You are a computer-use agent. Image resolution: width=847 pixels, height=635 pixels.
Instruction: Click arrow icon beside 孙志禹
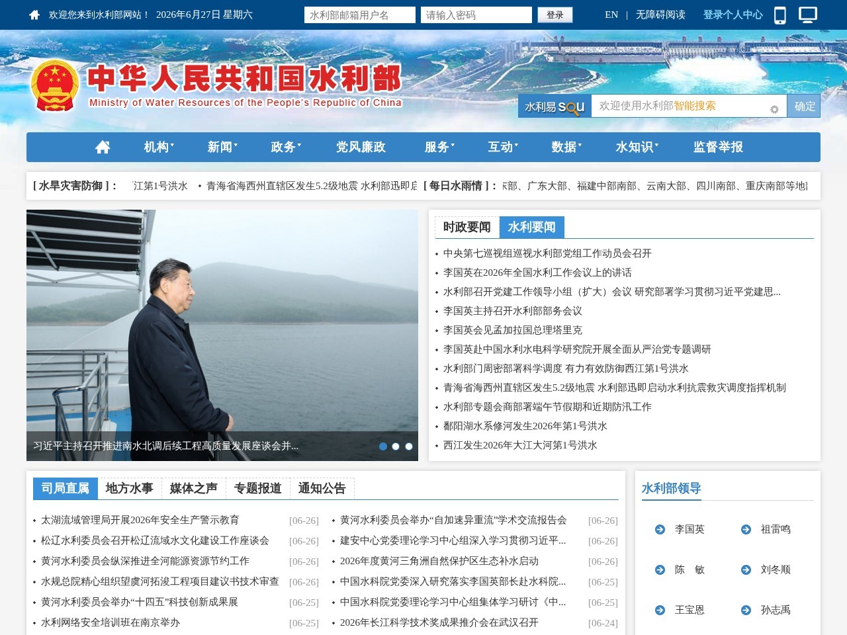coord(746,610)
